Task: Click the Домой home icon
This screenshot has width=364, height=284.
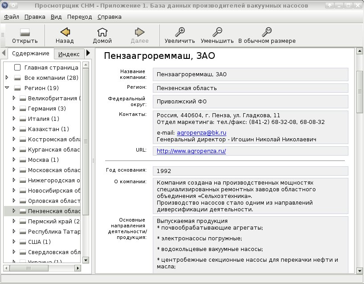Action: pos(102,32)
